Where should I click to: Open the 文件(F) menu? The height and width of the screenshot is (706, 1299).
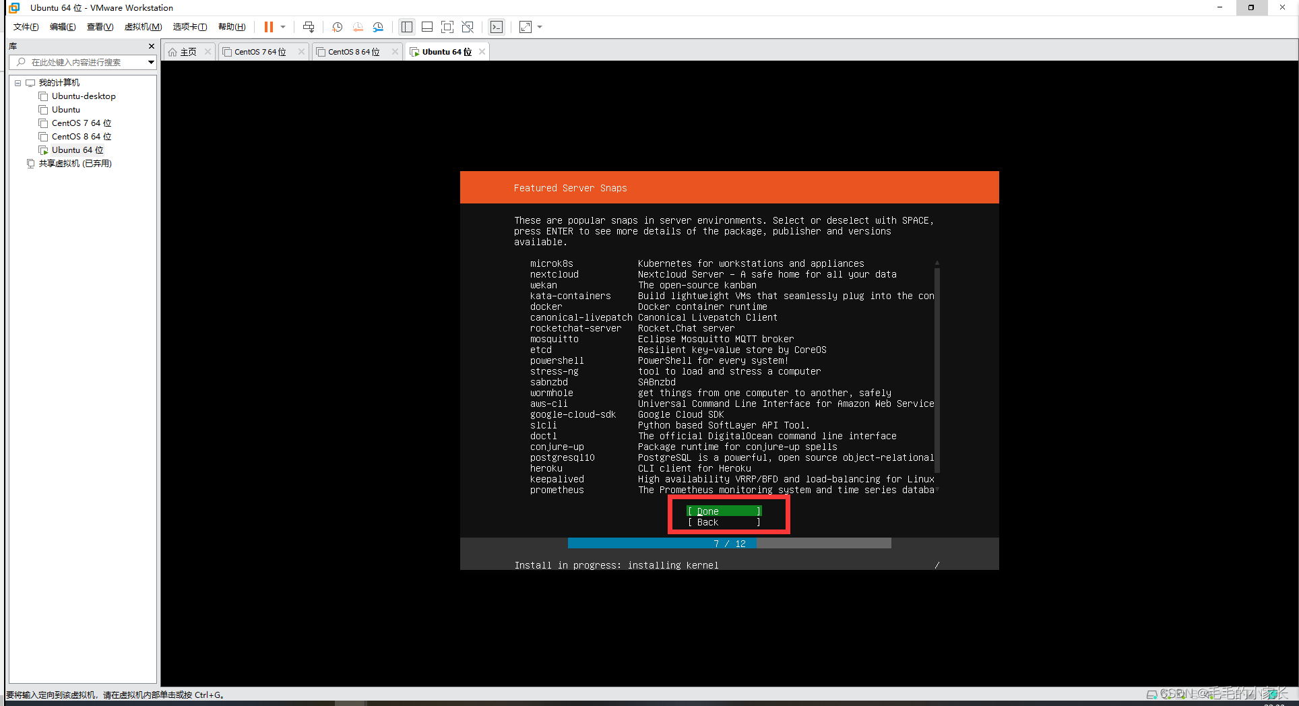point(26,27)
